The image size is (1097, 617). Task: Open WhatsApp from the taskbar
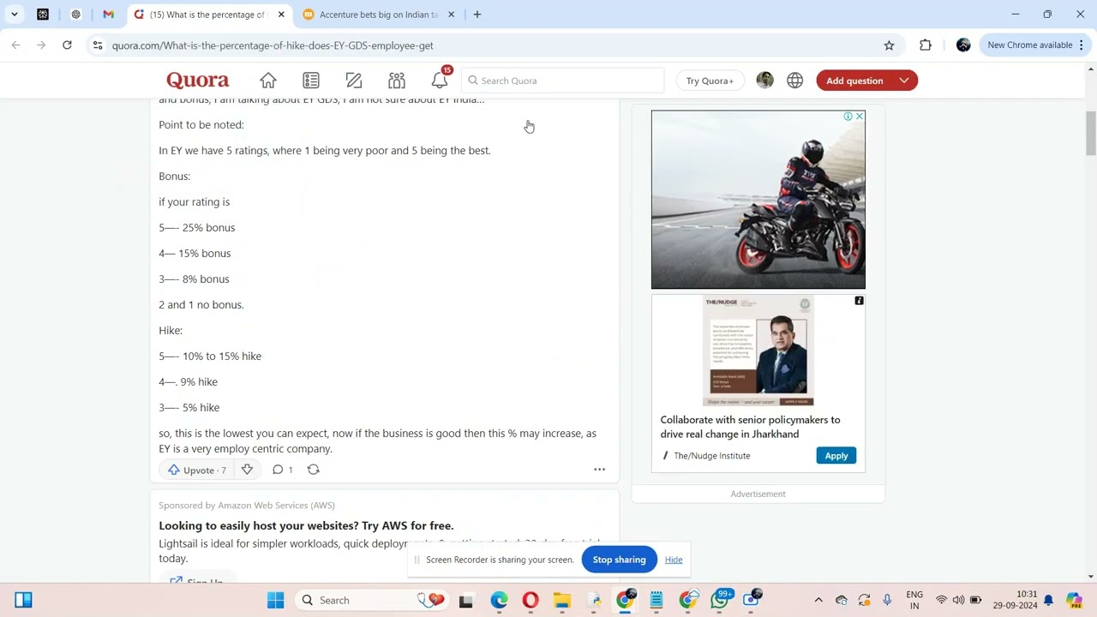click(x=720, y=600)
